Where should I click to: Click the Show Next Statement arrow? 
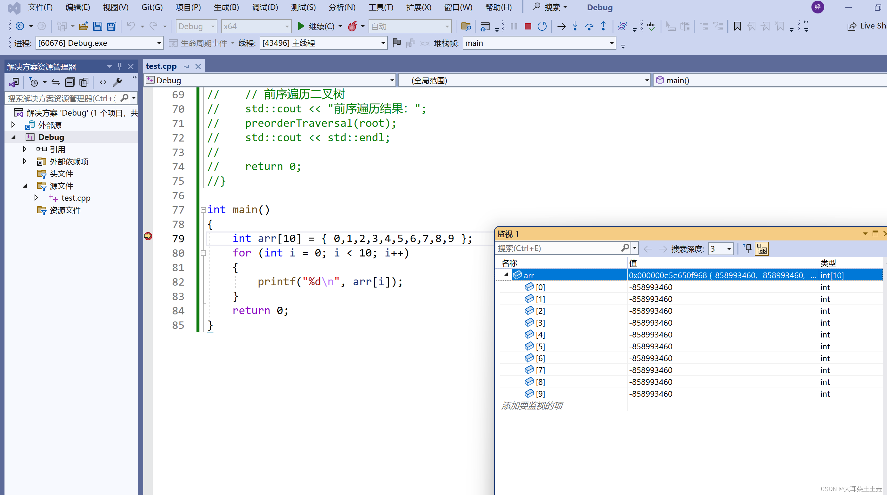pyautogui.click(x=561, y=27)
